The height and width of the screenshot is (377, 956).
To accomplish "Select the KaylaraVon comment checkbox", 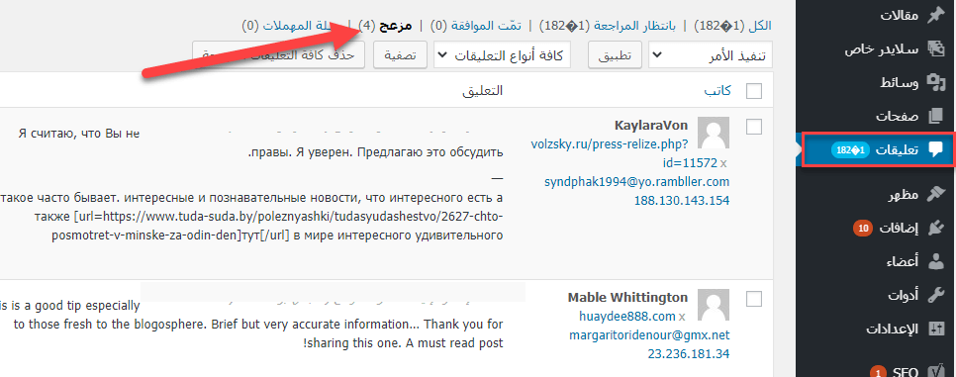I will tap(754, 127).
